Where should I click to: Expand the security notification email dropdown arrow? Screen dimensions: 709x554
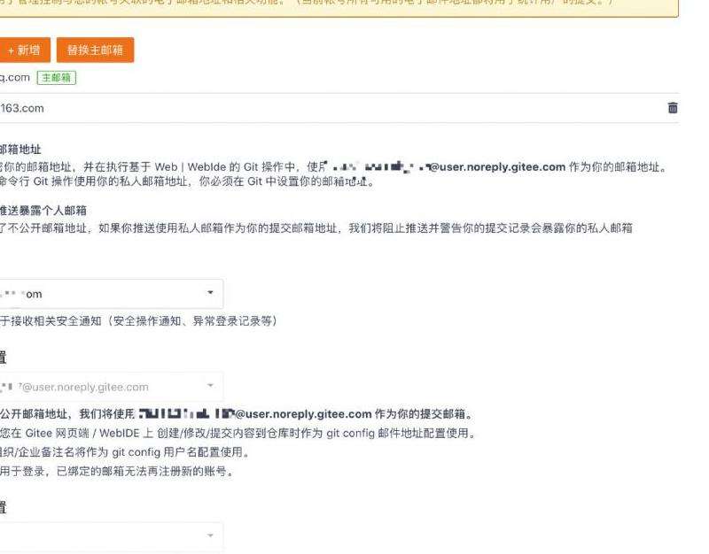(x=210, y=293)
